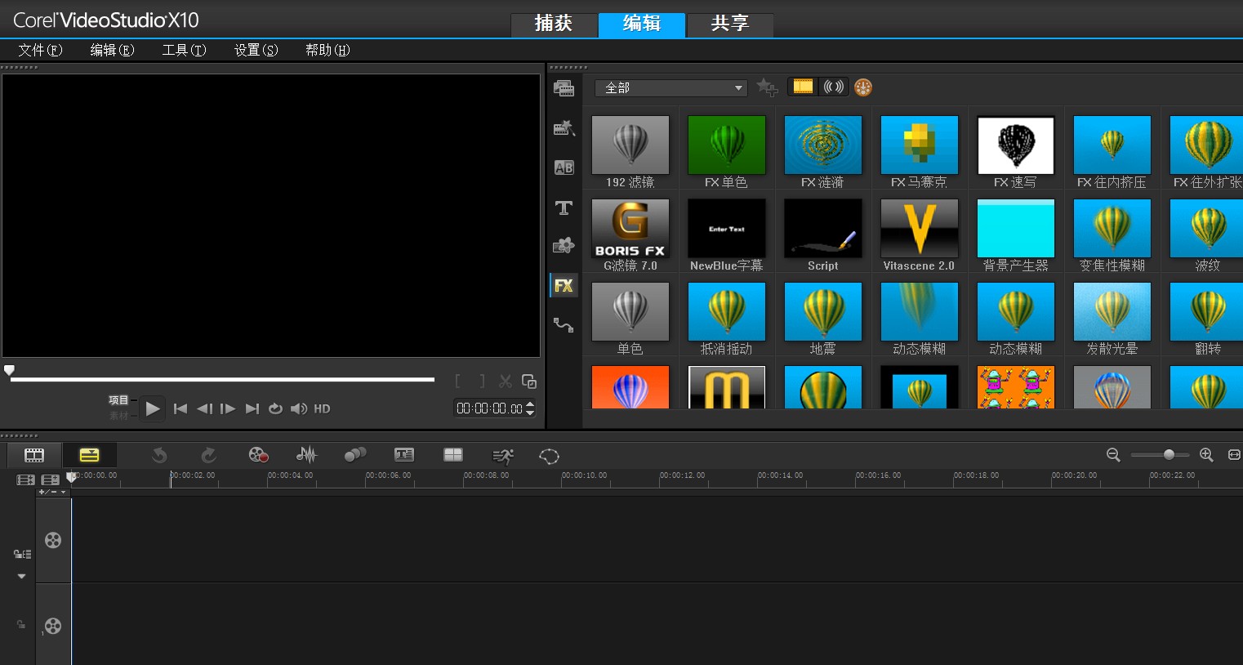Open the Instant Project templates icon
This screenshot has width=1243, height=665.
(564, 127)
